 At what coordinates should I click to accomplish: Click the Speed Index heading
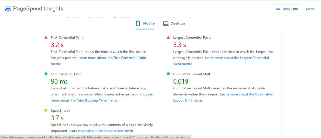pos(61,110)
